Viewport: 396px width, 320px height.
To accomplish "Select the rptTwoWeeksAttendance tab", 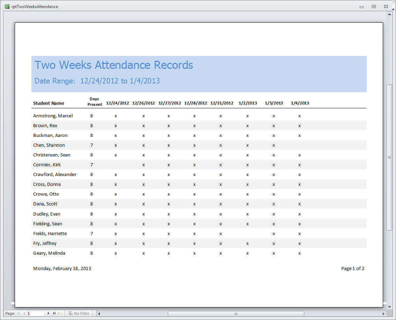I will point(35,6).
